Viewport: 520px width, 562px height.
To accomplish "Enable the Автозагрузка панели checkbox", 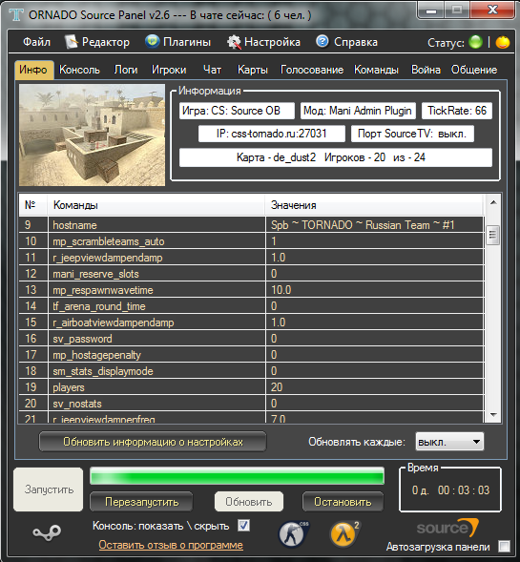I will [x=504, y=547].
